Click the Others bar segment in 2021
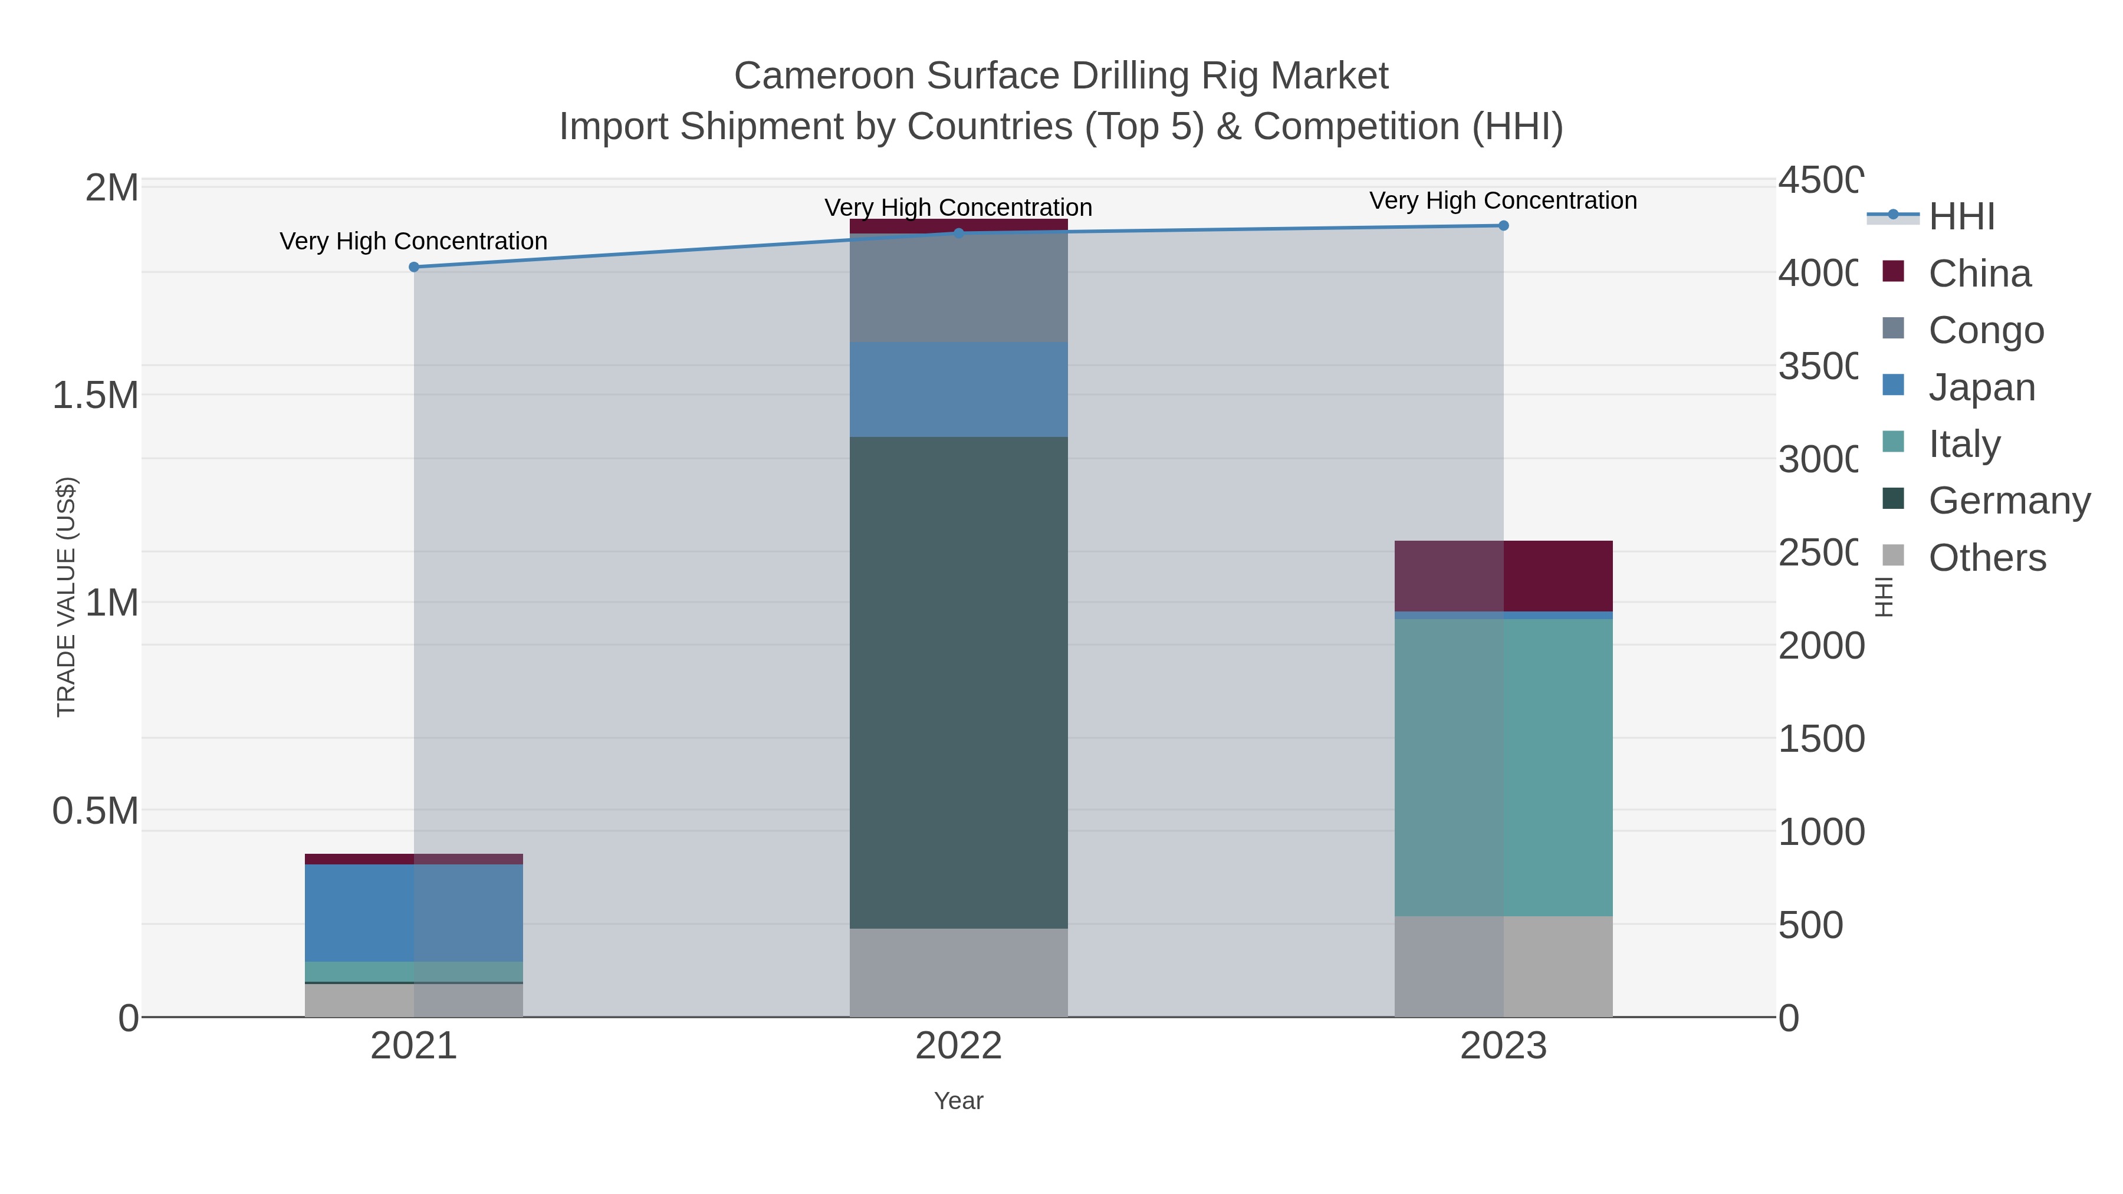 click(414, 1001)
